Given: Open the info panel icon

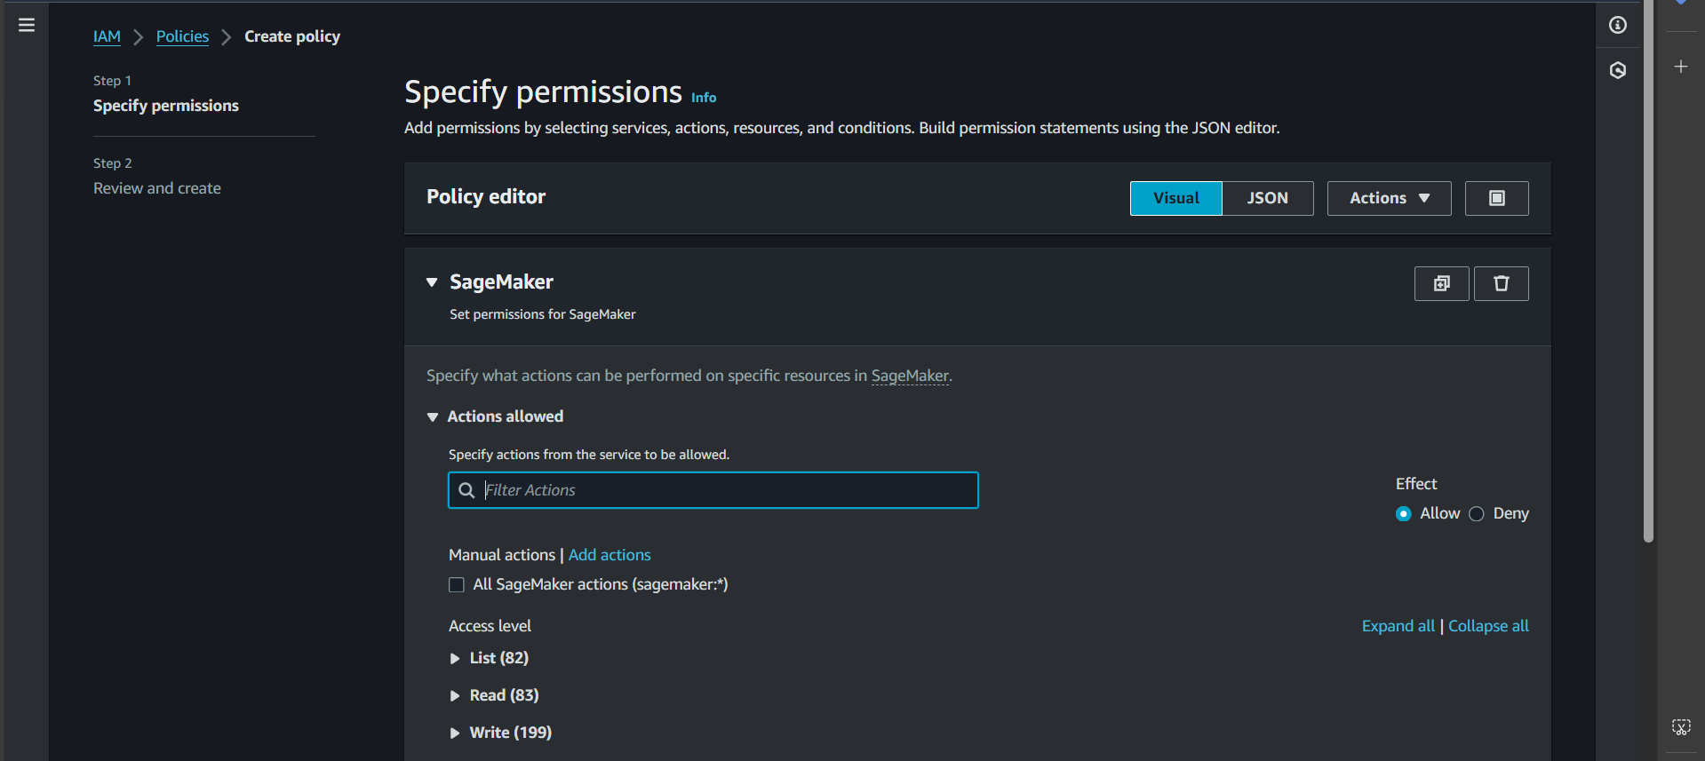Looking at the screenshot, I should point(1618,25).
